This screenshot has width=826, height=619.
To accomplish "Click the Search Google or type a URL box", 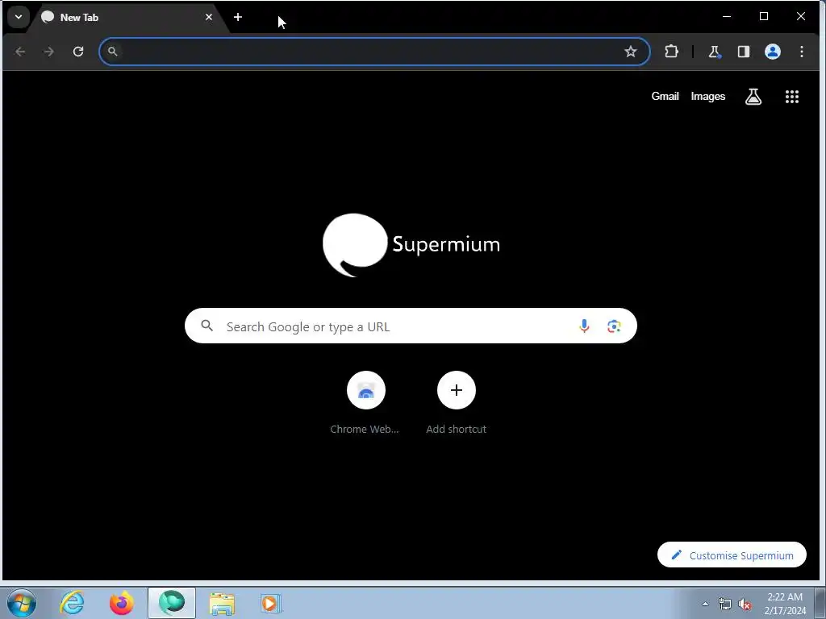I will click(411, 326).
